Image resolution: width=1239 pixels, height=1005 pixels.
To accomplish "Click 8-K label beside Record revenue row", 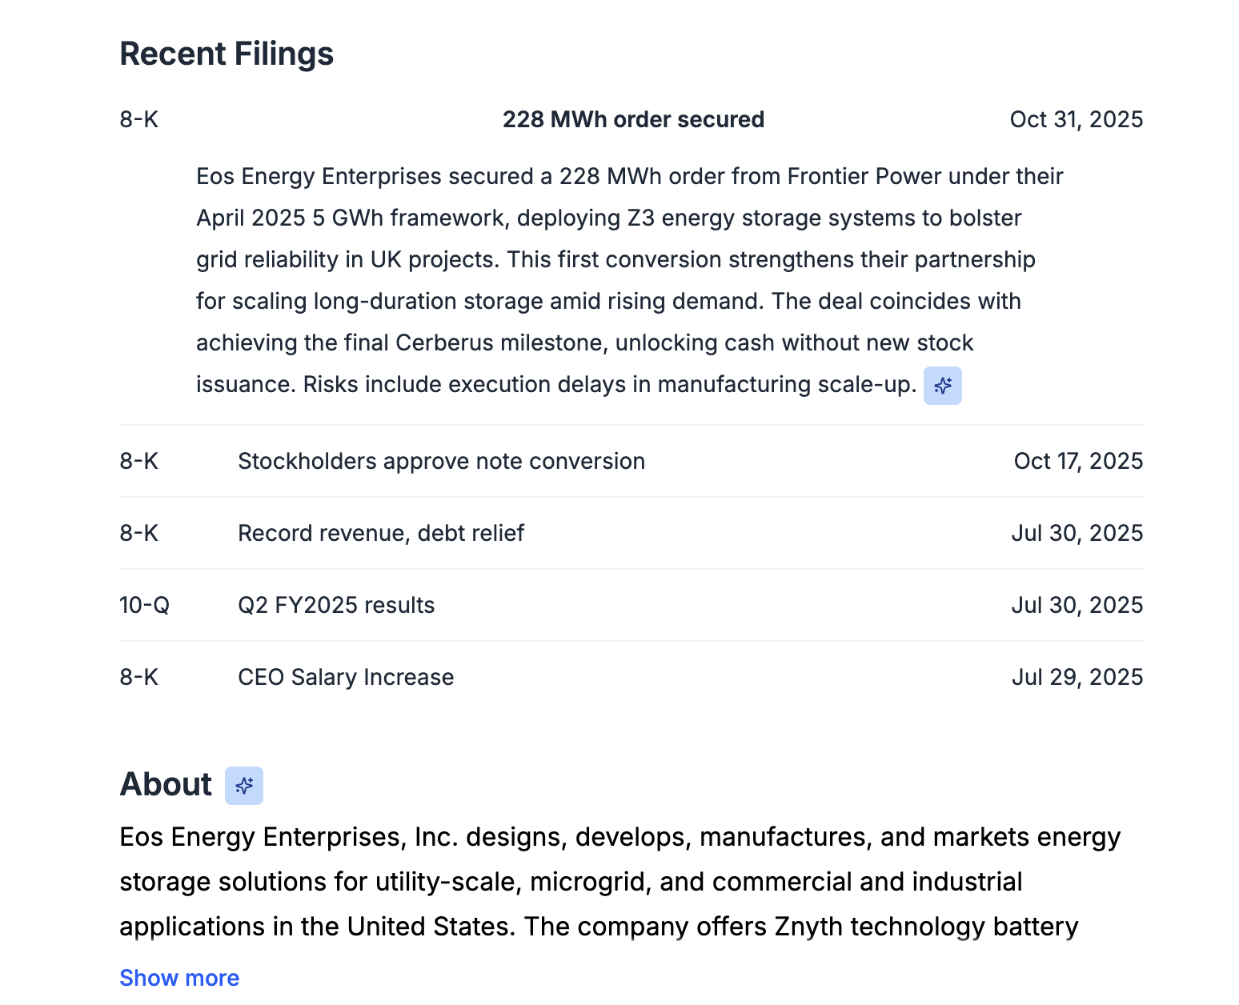I will 139,534.
